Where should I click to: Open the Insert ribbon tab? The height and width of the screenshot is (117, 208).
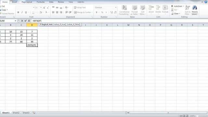pos(14,2)
